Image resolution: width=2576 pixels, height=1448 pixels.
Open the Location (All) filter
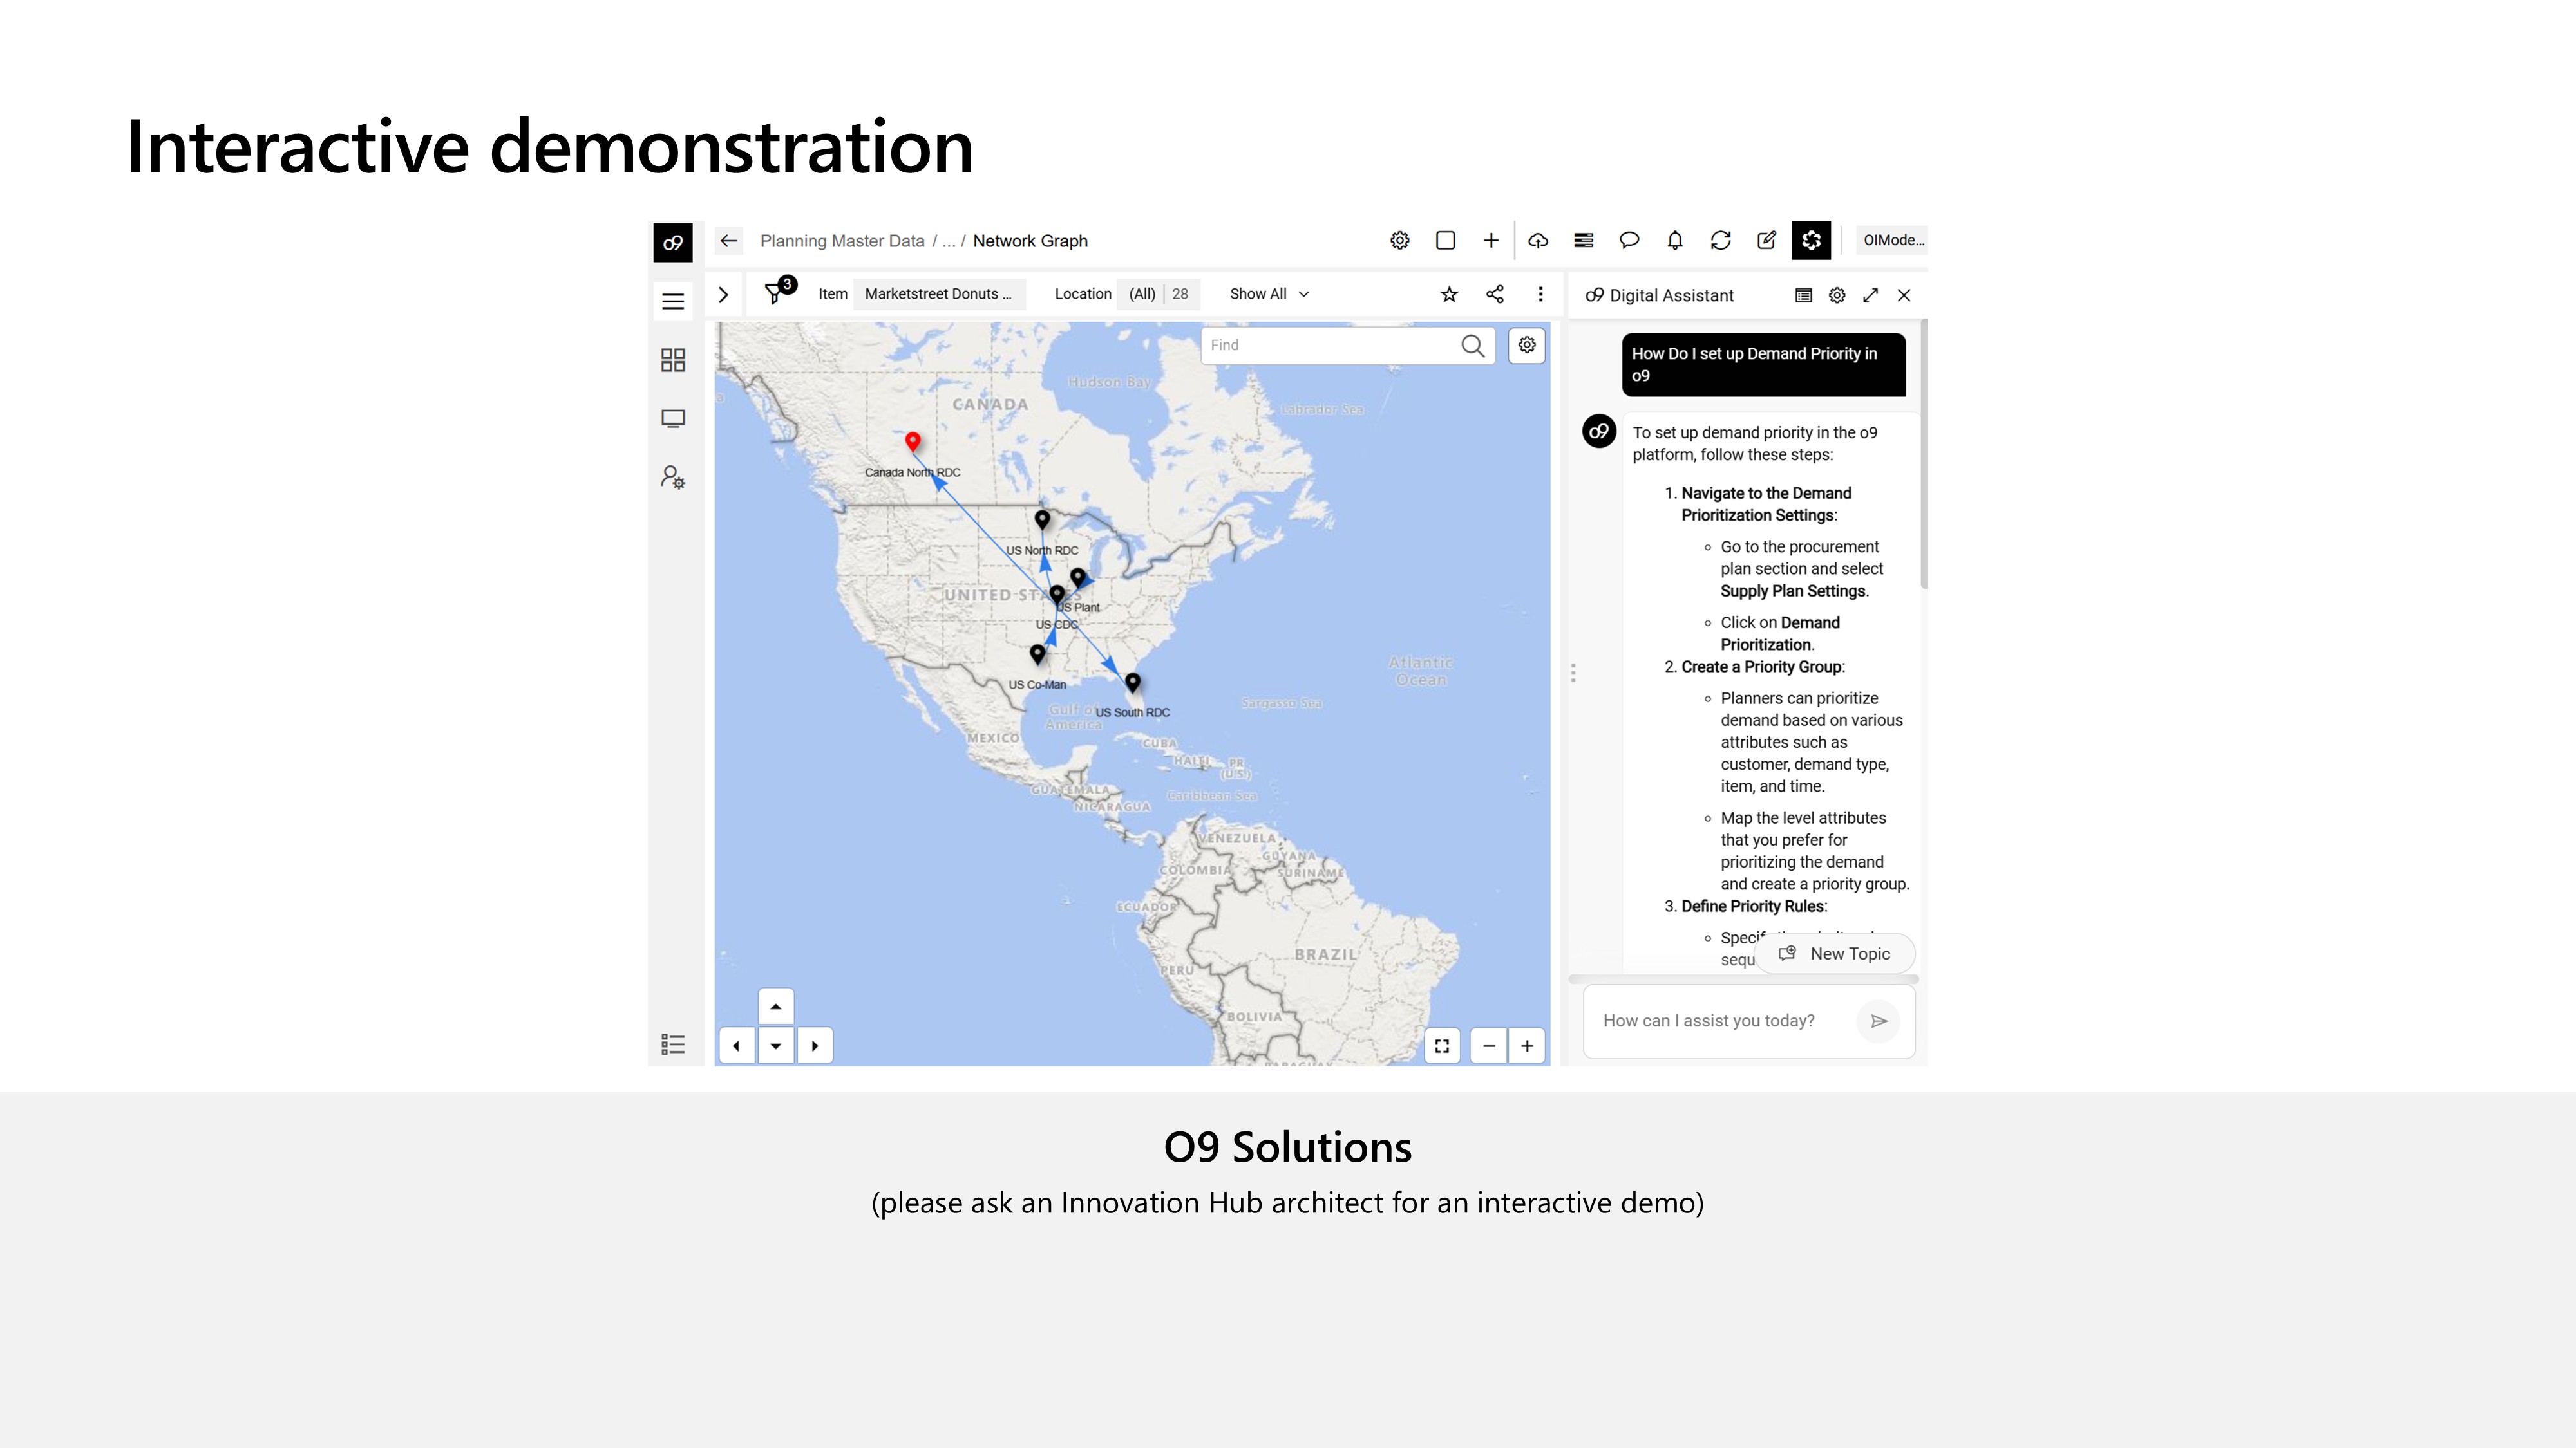[1142, 294]
